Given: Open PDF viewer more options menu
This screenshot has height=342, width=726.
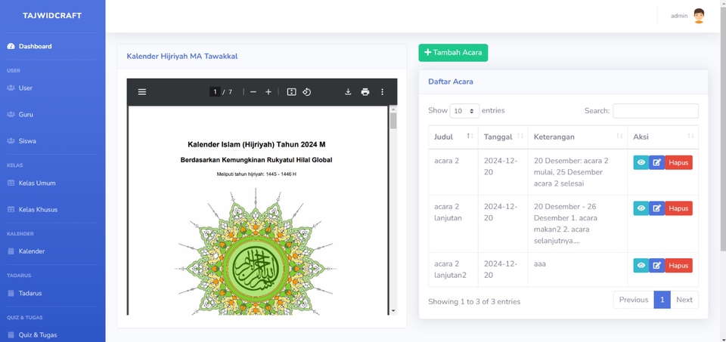Looking at the screenshot, I should [x=383, y=92].
